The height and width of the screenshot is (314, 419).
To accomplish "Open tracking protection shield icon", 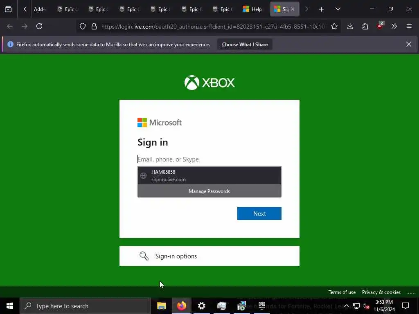I will click(83, 26).
